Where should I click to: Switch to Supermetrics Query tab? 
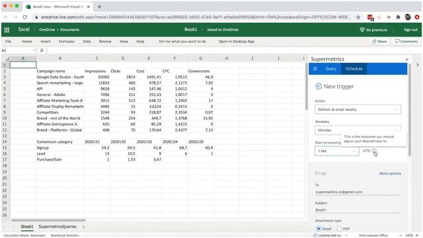(x=330, y=69)
